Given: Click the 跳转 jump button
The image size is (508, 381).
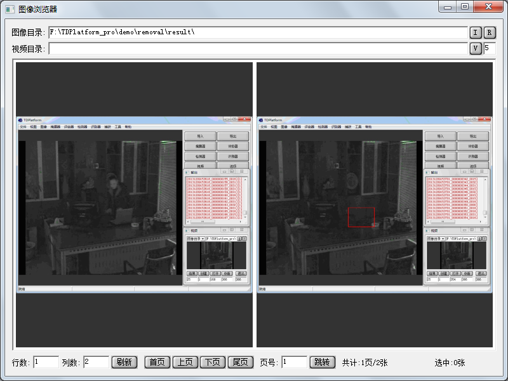Looking at the screenshot, I should coord(322,362).
